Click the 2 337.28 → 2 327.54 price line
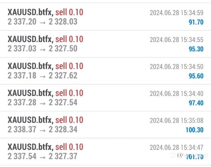The width and height of the screenshot is (211, 167). tap(43, 102)
